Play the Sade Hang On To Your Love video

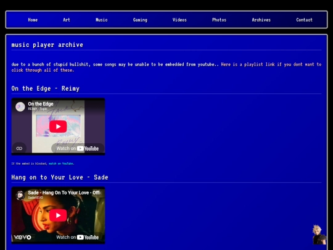point(58,215)
